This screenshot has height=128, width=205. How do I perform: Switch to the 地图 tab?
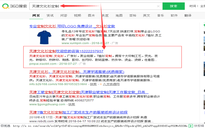click(119, 16)
